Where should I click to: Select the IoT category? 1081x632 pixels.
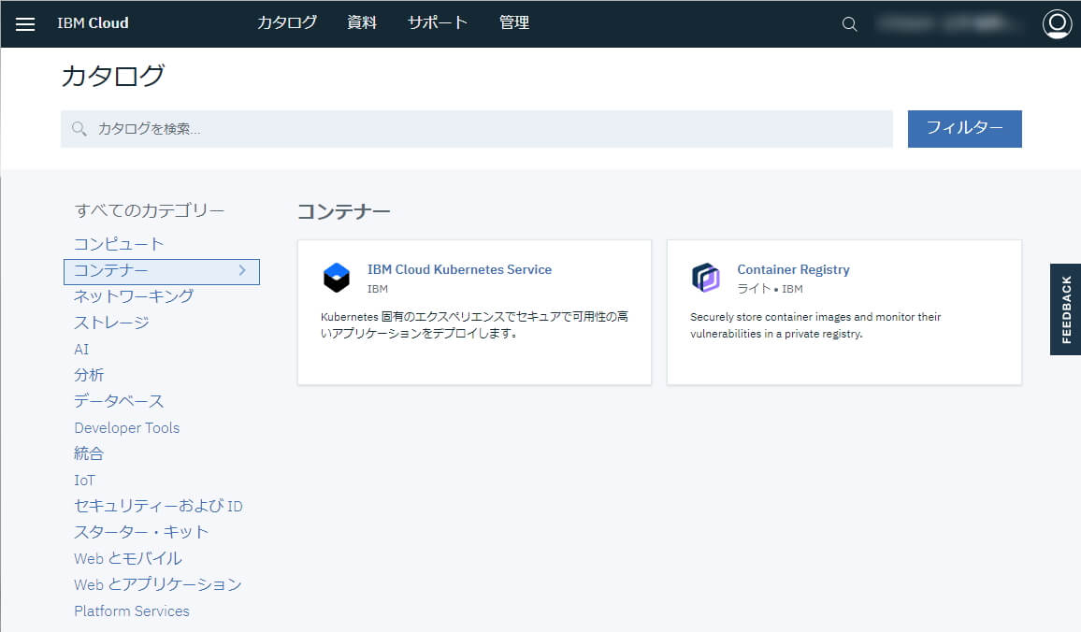point(85,481)
